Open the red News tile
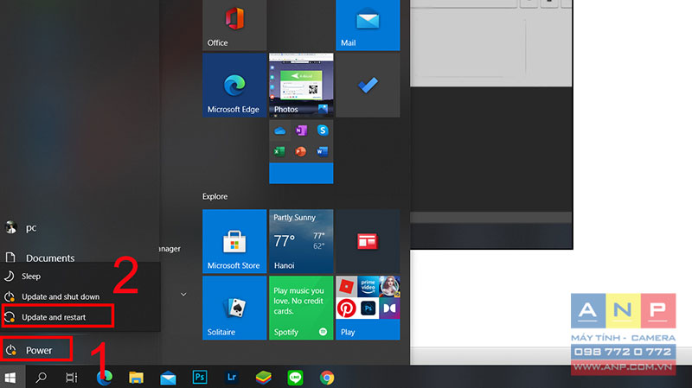The height and width of the screenshot is (388, 692). (368, 241)
